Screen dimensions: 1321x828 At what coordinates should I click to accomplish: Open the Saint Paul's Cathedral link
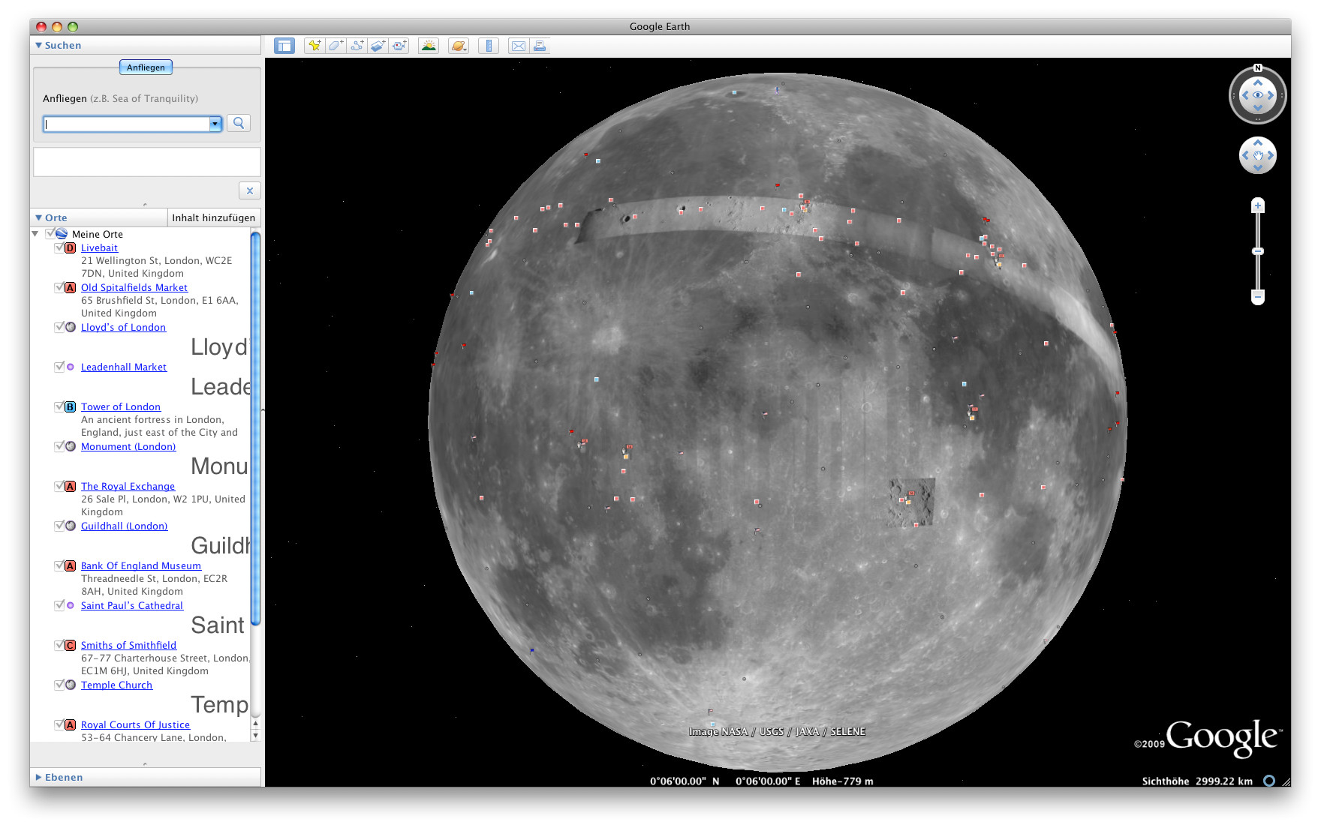pos(132,605)
